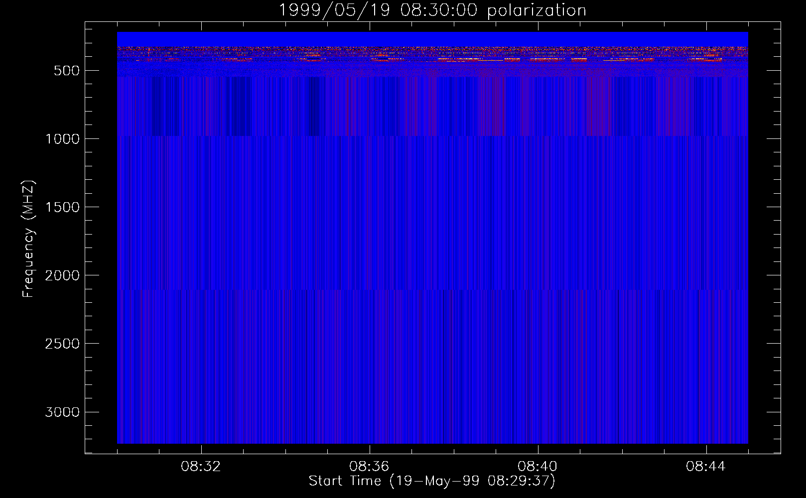Viewport: 806px width, 498px height.
Task: Click the 'Frequency (MHZ)' axis label
Action: (x=29, y=239)
